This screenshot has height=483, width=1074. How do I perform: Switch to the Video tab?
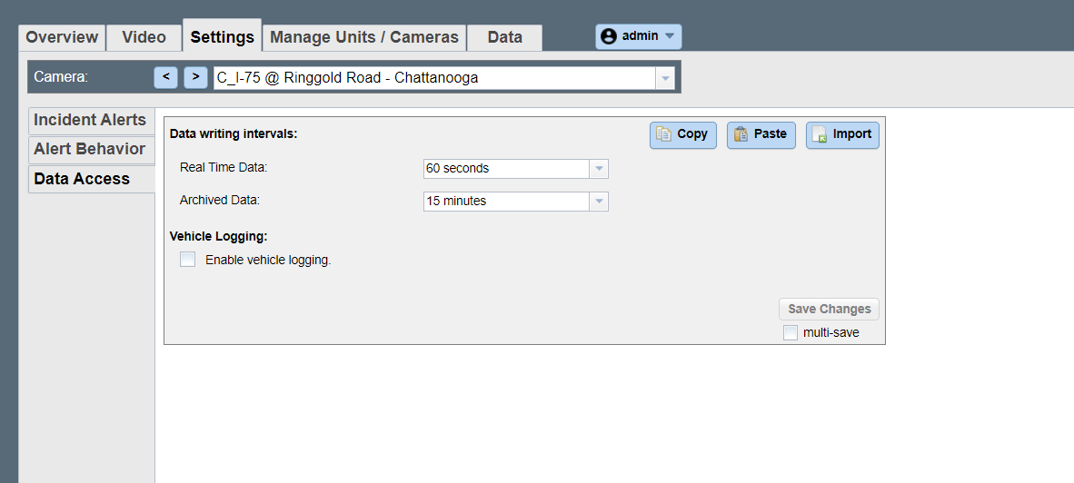tap(144, 37)
